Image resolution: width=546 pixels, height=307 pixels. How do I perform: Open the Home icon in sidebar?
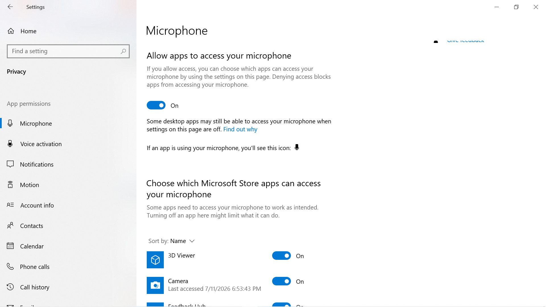(x=11, y=31)
